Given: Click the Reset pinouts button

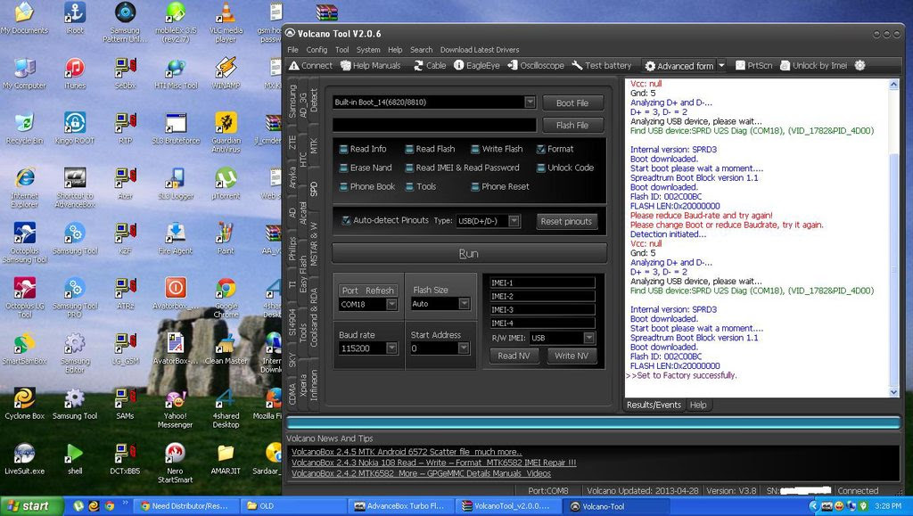Looking at the screenshot, I should pos(566,222).
